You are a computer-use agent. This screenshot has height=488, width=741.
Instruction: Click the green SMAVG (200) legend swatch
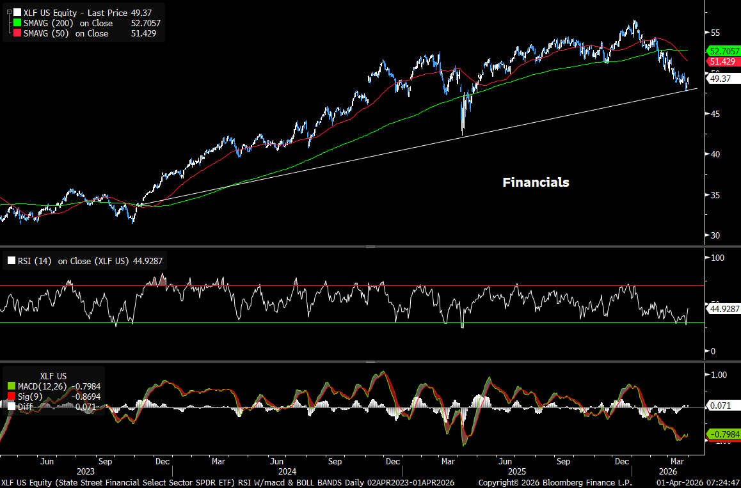(x=17, y=23)
